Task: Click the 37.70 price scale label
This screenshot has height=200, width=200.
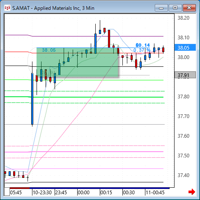Action: click(x=184, y=116)
